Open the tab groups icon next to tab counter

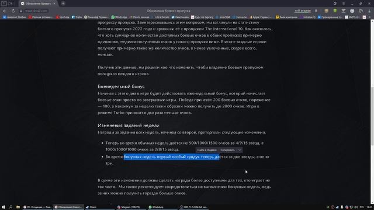point(10,3)
